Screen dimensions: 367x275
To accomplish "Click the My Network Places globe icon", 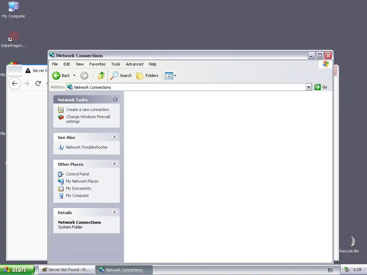I will click(61, 181).
